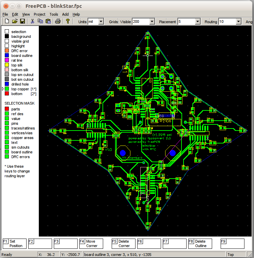Copy with the duplicate pages icon
254x258 pixels.
(x=40, y=21)
